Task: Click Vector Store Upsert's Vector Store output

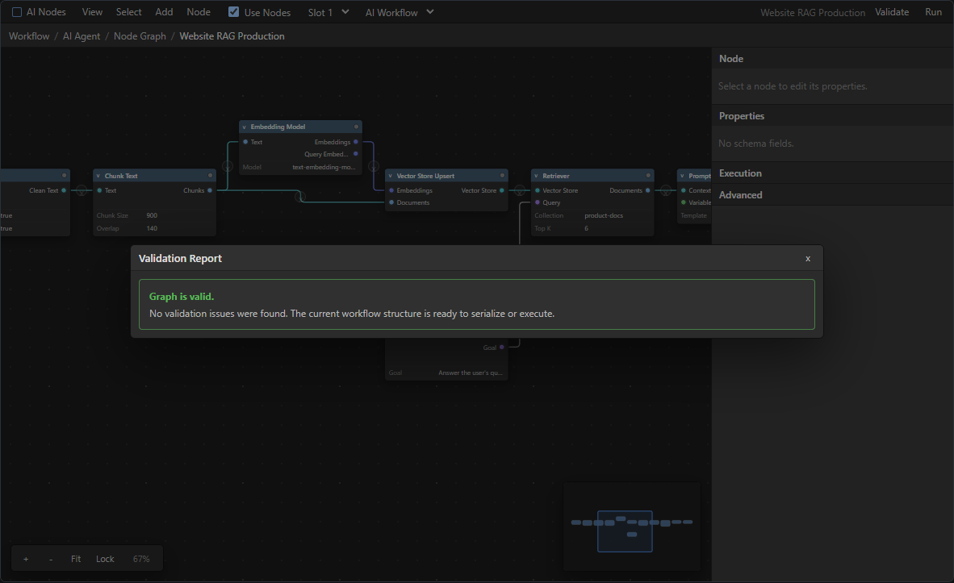Action: click(x=502, y=190)
